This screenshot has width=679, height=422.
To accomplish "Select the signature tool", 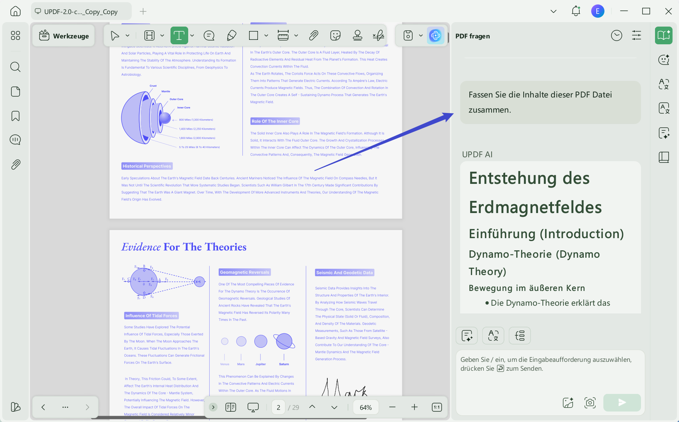I will 378,35.
